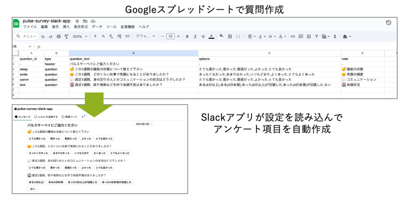Increase decimal places
Screen dimensions: 410x203
[x=119, y=36]
